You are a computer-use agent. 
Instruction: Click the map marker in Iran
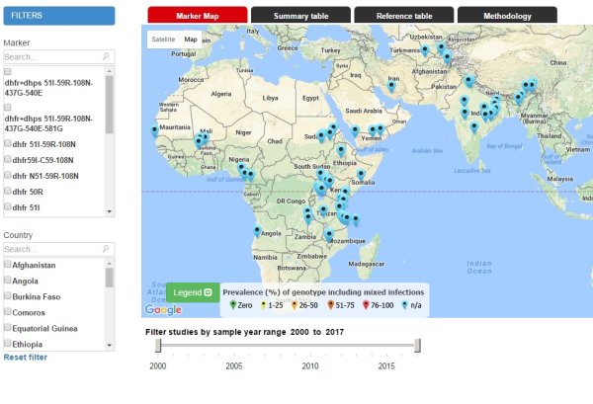[x=392, y=86]
